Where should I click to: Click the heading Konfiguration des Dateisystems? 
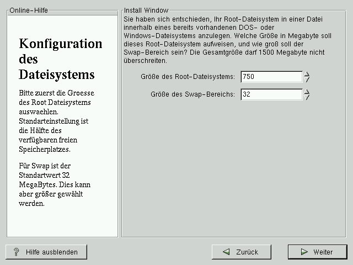pos(60,59)
